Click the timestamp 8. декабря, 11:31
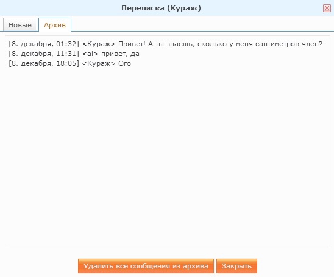This screenshot has height=277, width=334. point(44,54)
